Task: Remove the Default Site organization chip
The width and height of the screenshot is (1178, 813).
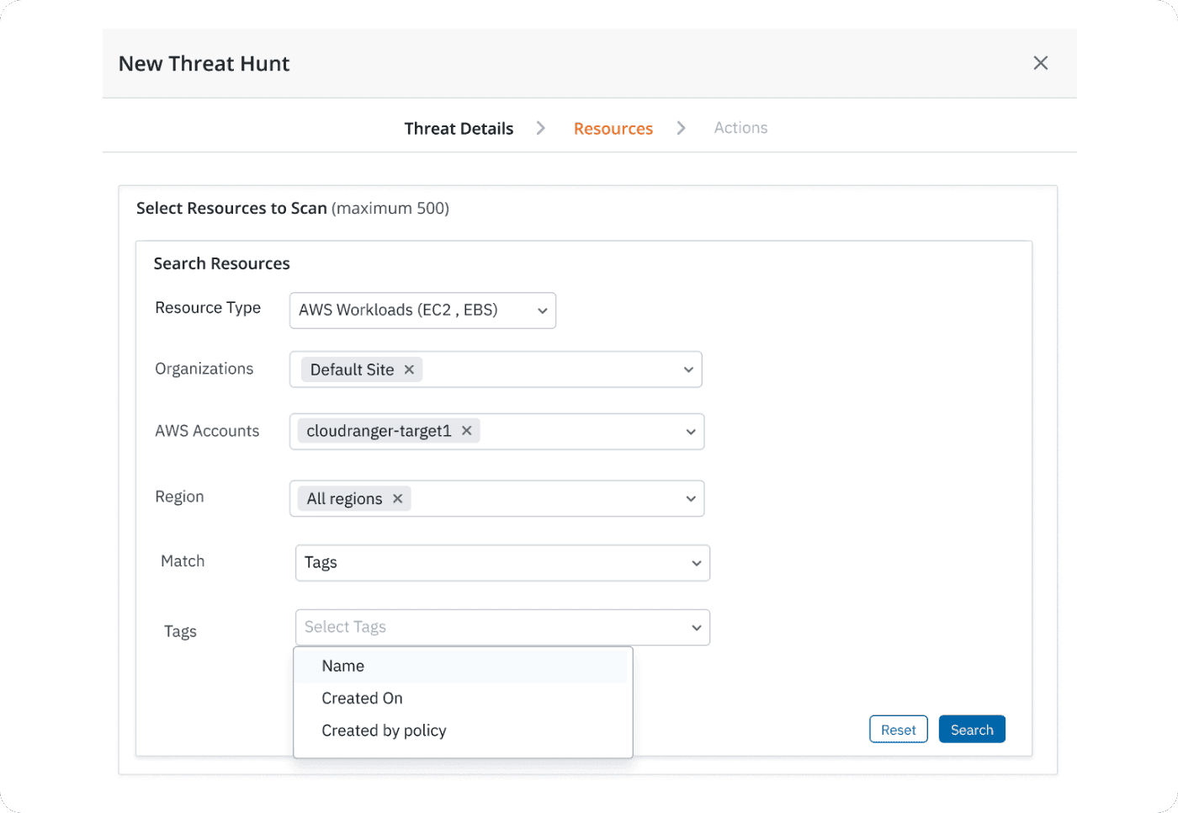Action: pyautogui.click(x=409, y=369)
